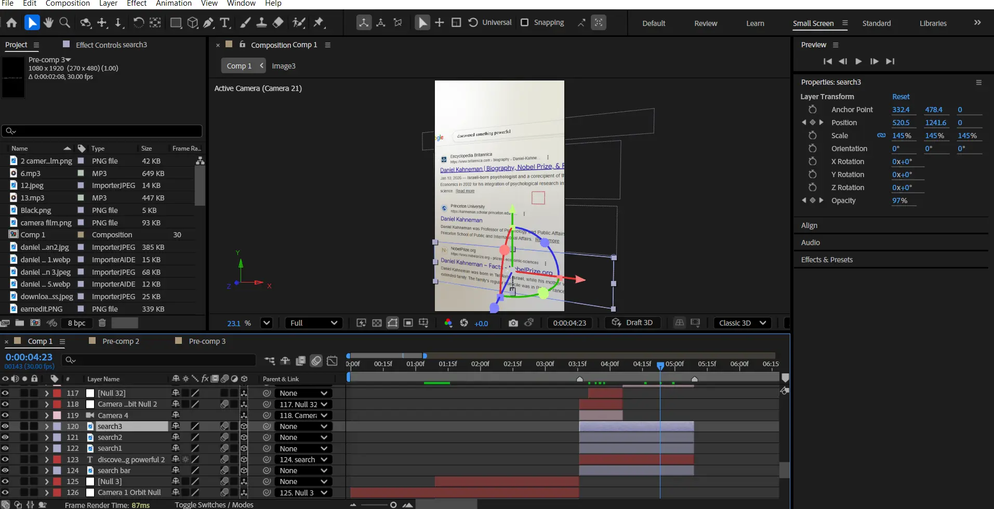Choose the Pen tool
994x509 pixels.
point(208,23)
